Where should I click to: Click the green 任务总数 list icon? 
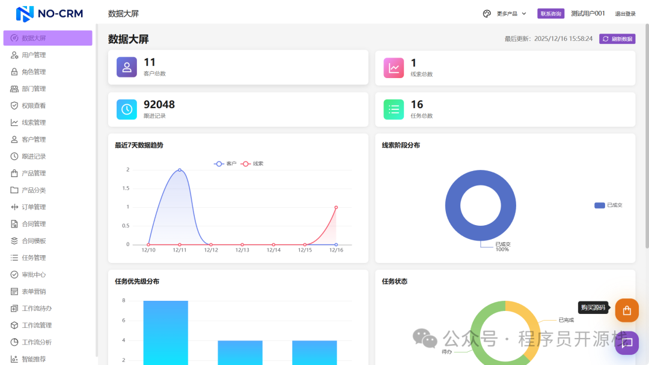394,109
